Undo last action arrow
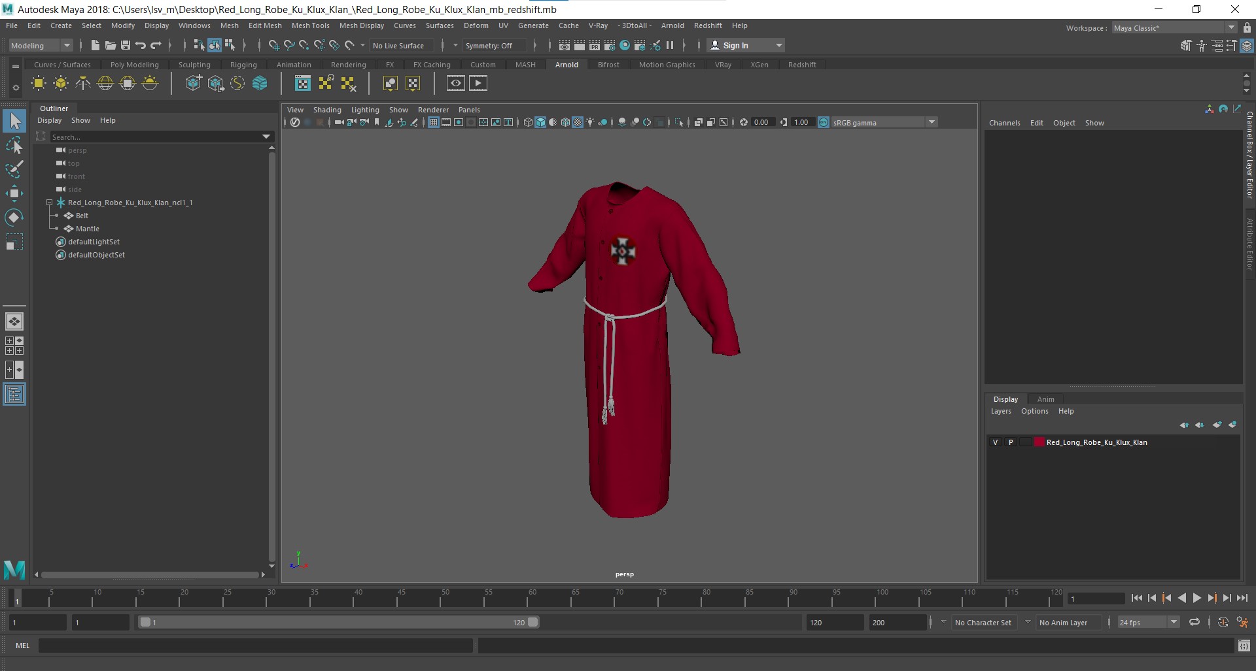Screen dimensions: 1256x671 coord(140,45)
